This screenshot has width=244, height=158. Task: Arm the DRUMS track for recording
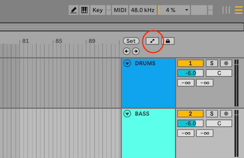click(226, 63)
